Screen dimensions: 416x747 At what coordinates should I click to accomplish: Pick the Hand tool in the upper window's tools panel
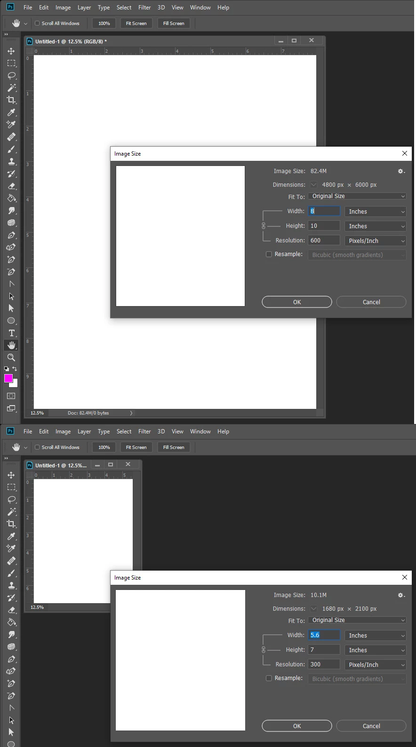11,345
